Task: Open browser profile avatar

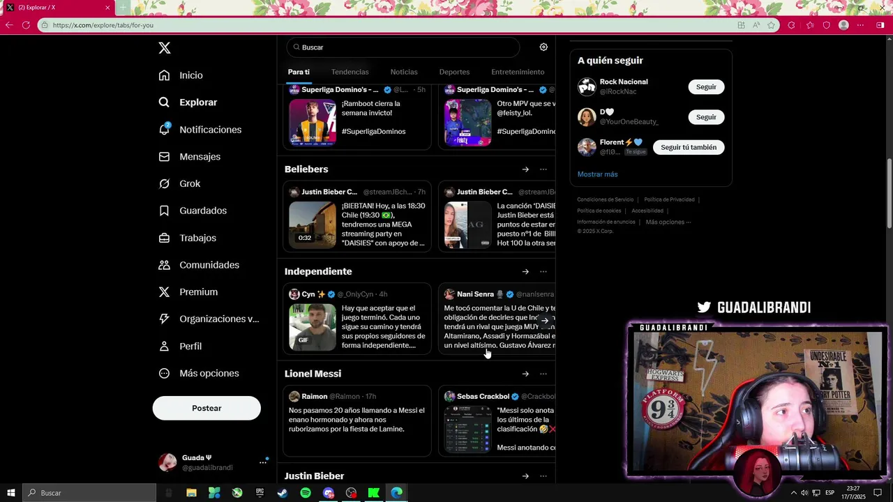Action: click(x=843, y=25)
